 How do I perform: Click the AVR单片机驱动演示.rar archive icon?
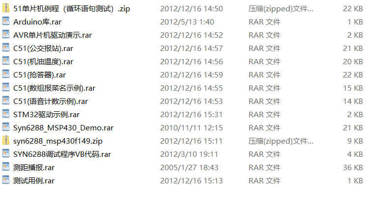(6, 34)
